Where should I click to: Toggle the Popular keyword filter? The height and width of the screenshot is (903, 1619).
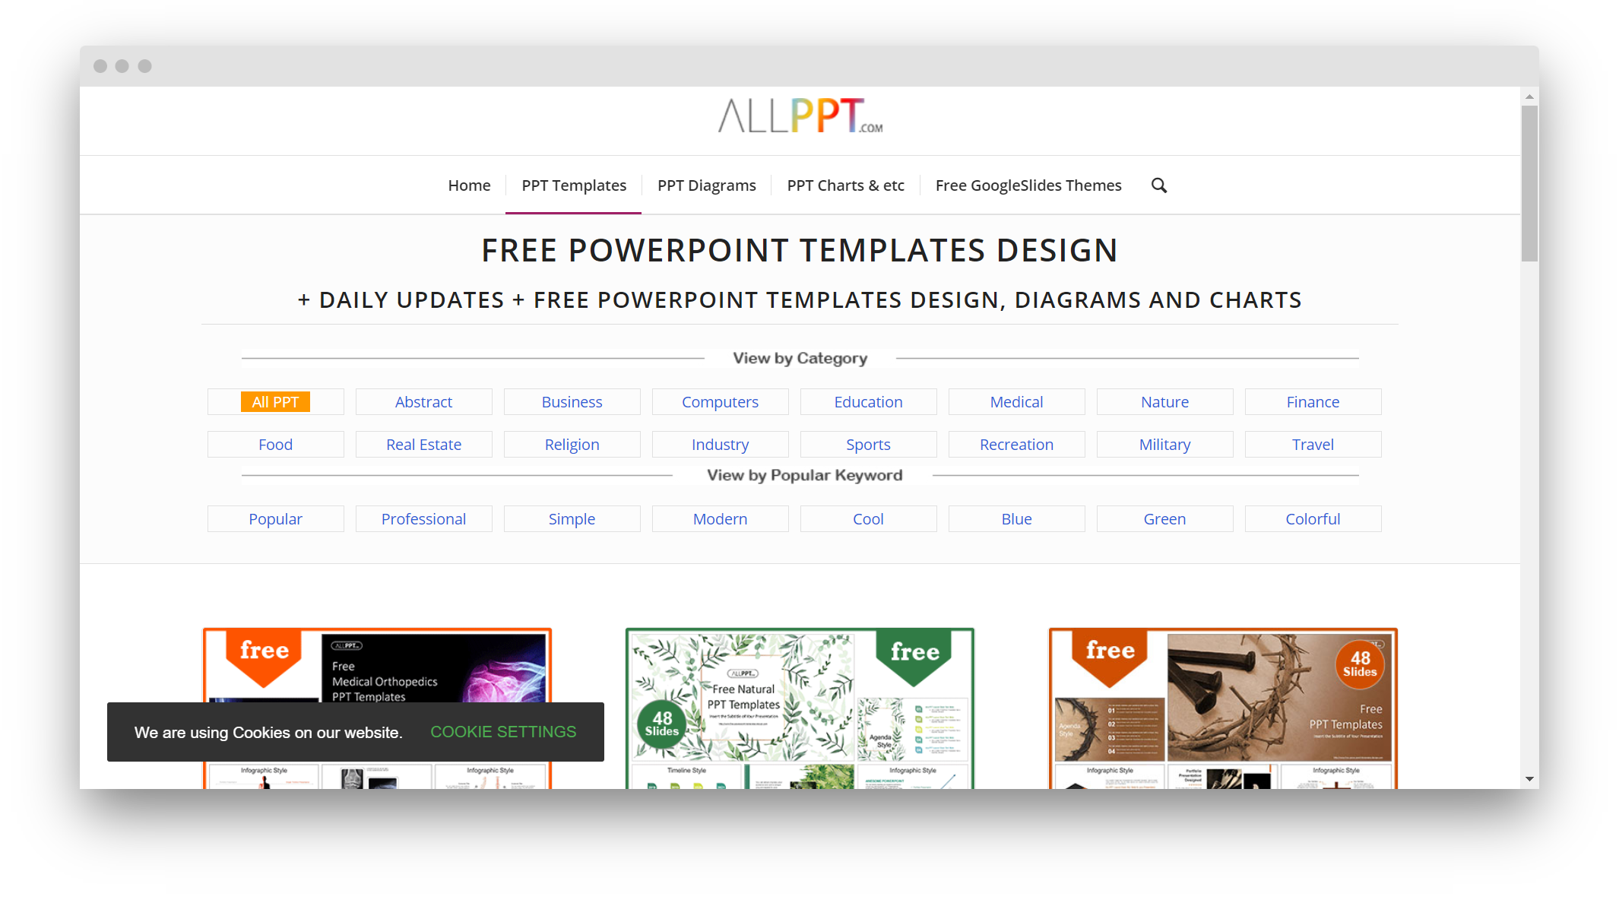click(274, 517)
